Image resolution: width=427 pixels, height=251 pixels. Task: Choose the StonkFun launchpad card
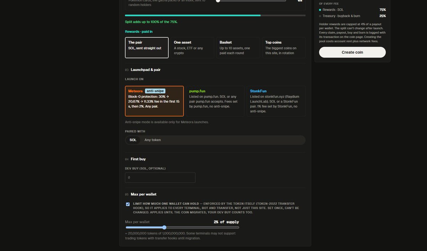[276, 101]
